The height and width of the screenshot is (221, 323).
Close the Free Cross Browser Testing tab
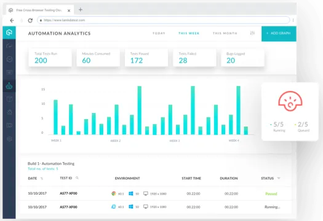pyautogui.click(x=69, y=10)
